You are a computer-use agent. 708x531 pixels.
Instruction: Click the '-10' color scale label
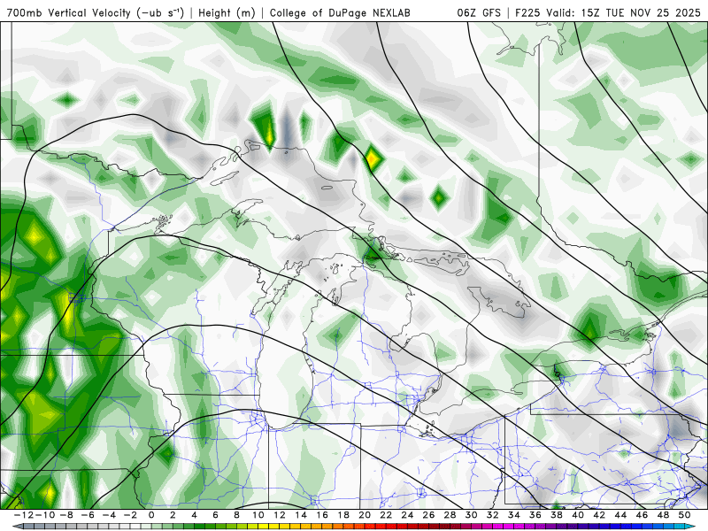[x=45, y=515]
